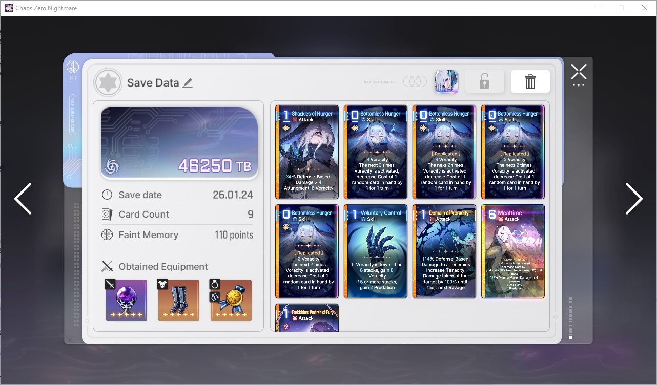657x385 pixels.
Task: Open the Voluntary Control skill card
Action: tap(376, 251)
